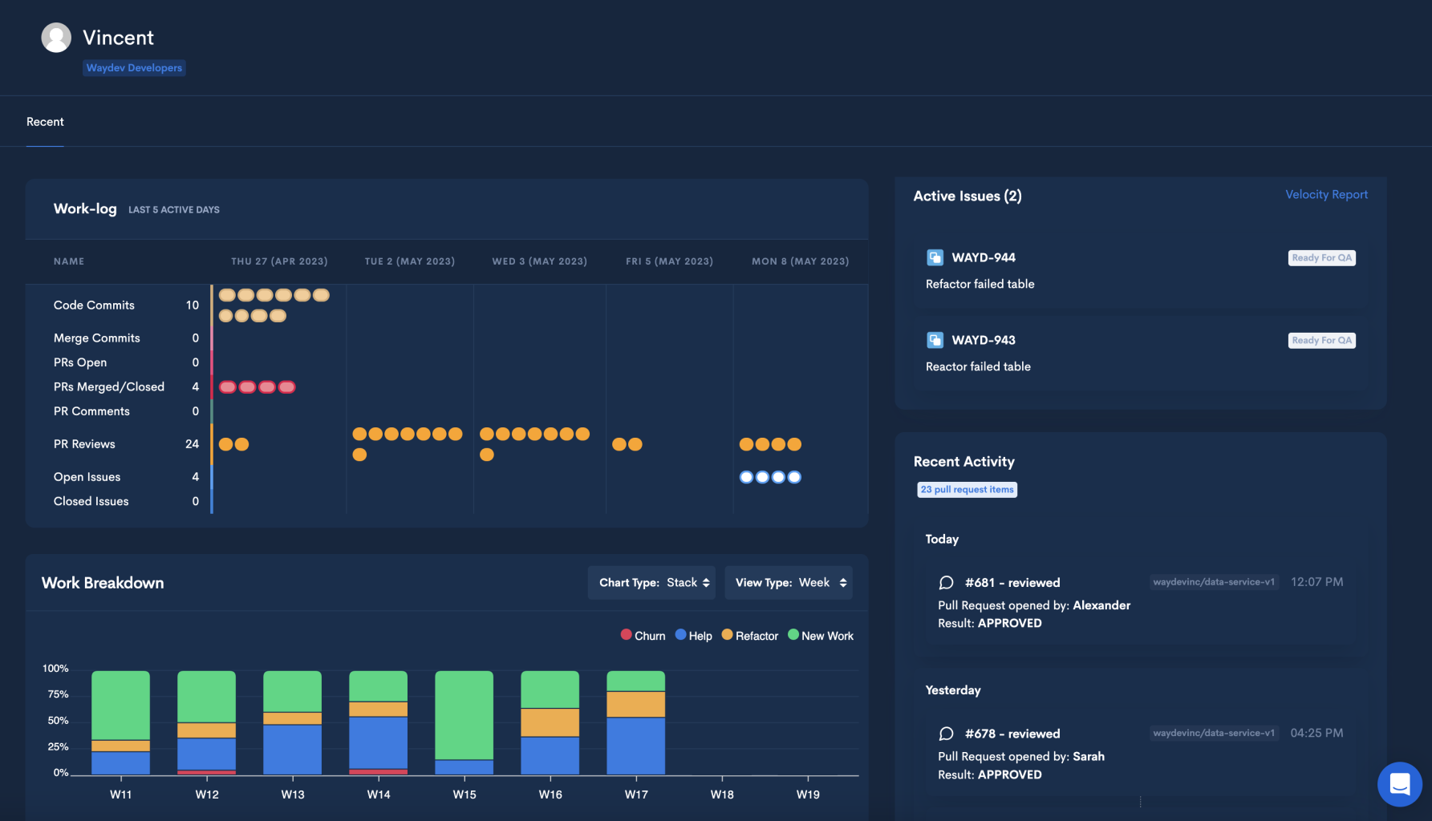Click the first Open Issues dot on Mon 8

click(746, 477)
